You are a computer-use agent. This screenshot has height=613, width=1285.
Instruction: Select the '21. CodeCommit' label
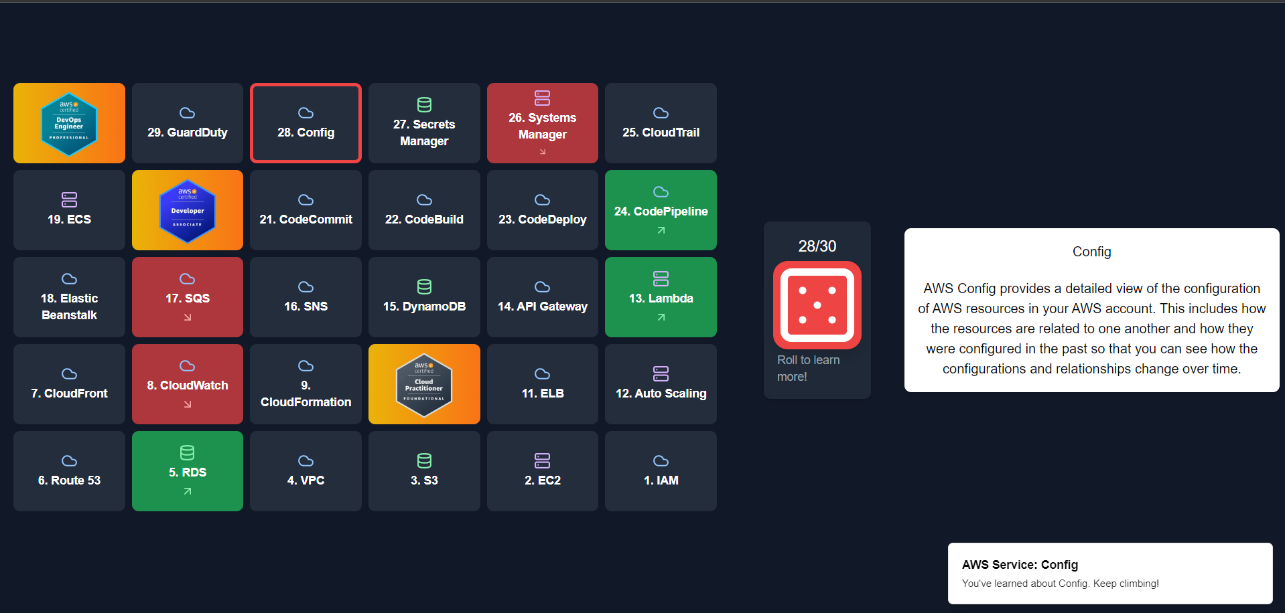coord(306,220)
